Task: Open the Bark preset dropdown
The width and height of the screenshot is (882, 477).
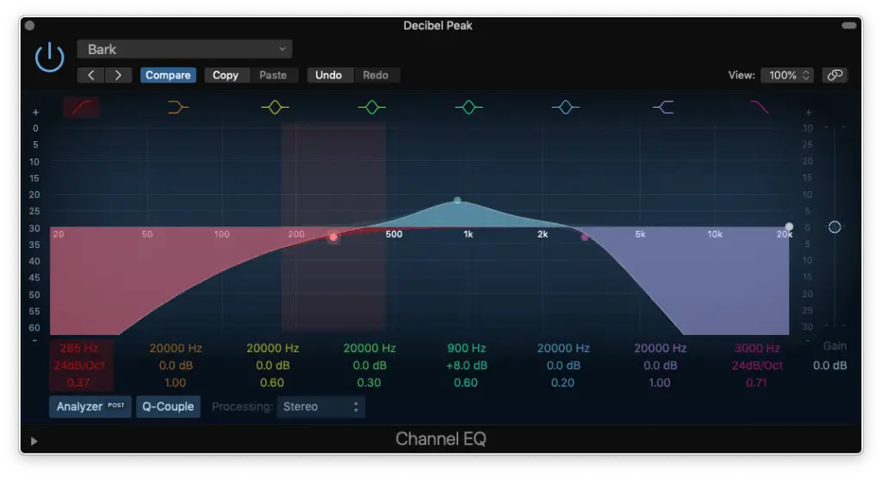Action: [x=184, y=49]
